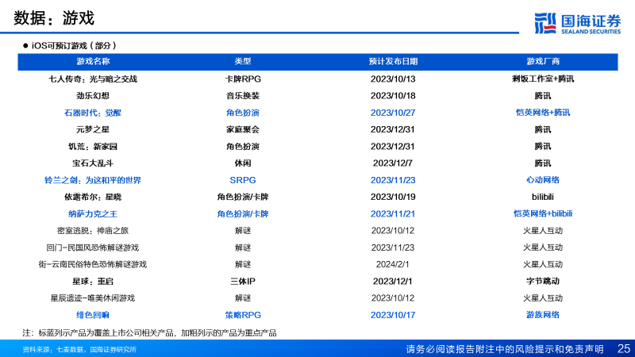The image size is (635, 357).
Task: Click the date 2023/11/21
Action: [393, 214]
